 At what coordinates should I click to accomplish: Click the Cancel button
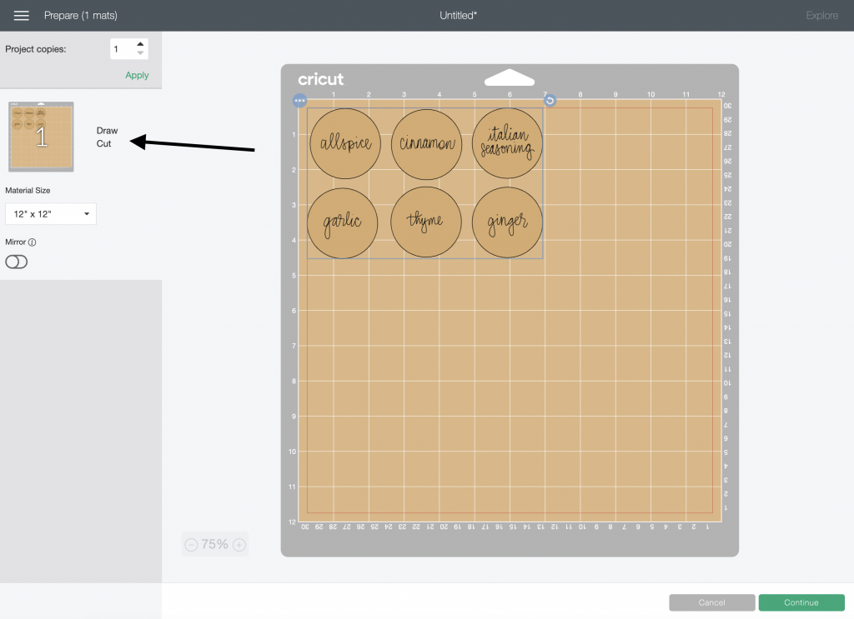(x=712, y=602)
